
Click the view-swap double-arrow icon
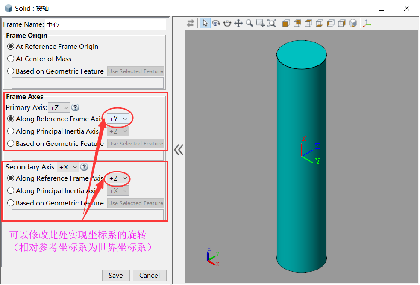click(x=191, y=23)
